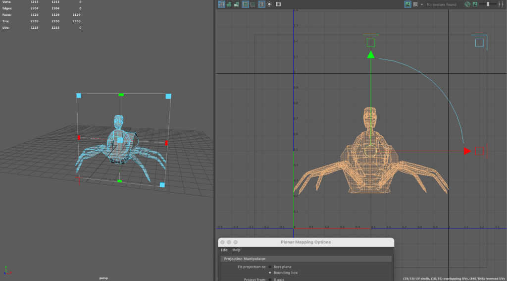The height and width of the screenshot is (281, 507).
Task: Click the Tris count label
Action: coord(5,21)
